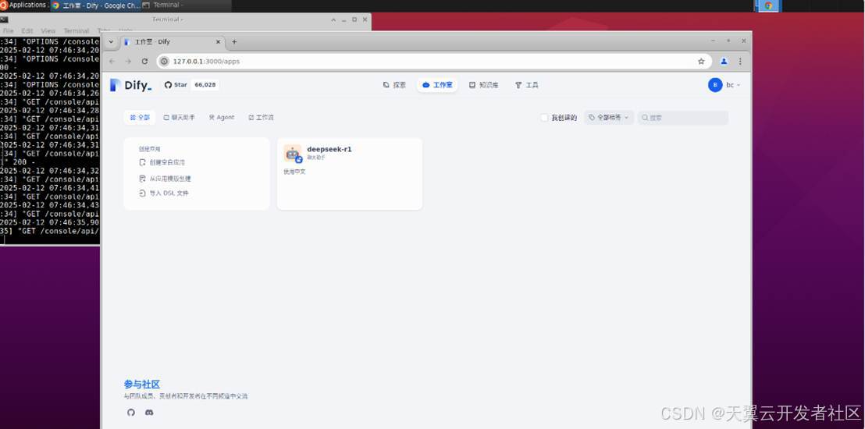Click the 全部 tab grid icon
Viewport: 865px width, 429px height.
coord(133,118)
